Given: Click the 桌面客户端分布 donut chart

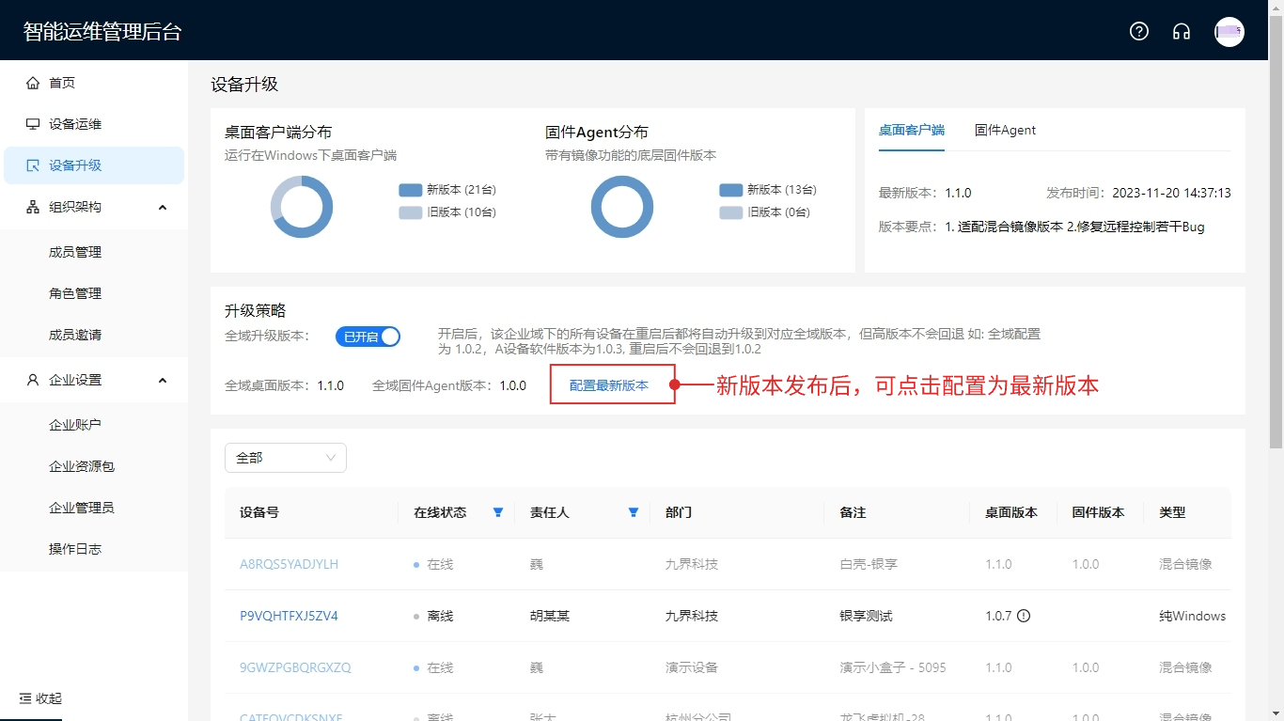Looking at the screenshot, I should coord(302,207).
